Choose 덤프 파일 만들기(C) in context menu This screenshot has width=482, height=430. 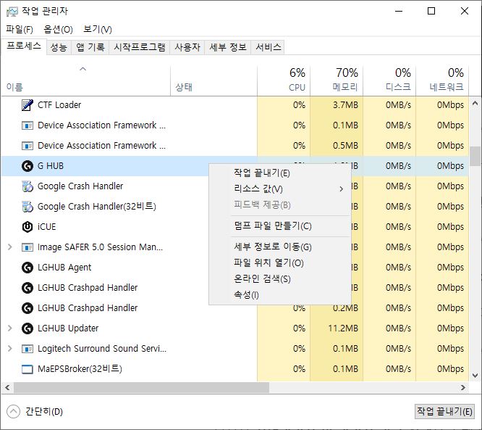coord(280,226)
